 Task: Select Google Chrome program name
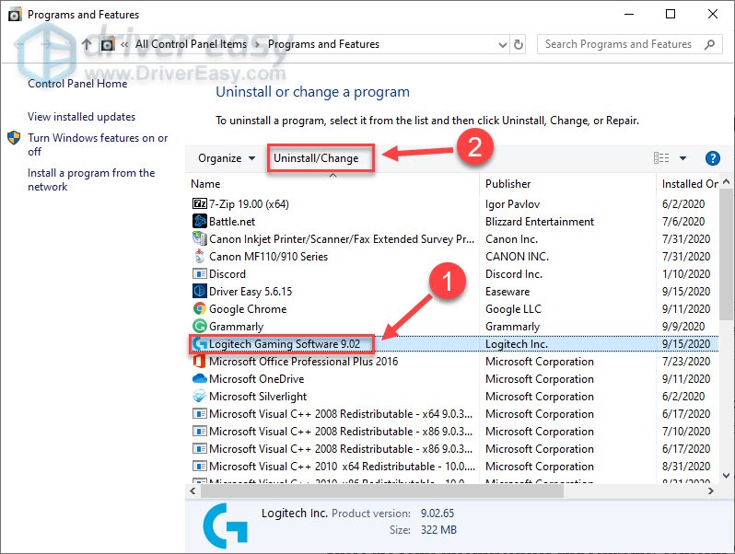(248, 308)
